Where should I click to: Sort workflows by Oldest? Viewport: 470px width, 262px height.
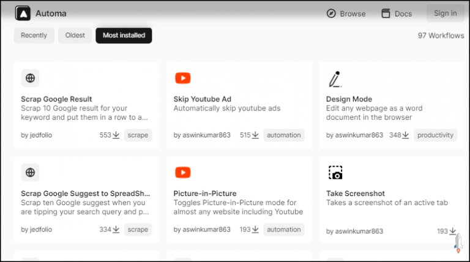pos(75,35)
